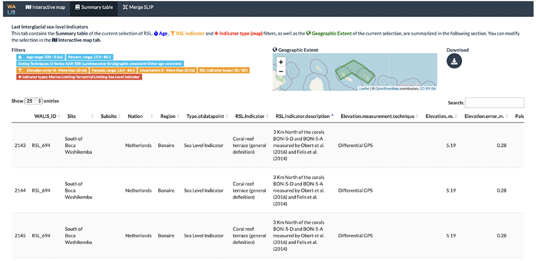Click Bonaire cell in row 2145
Image resolution: width=536 pixels, height=261 pixels.
point(166,235)
